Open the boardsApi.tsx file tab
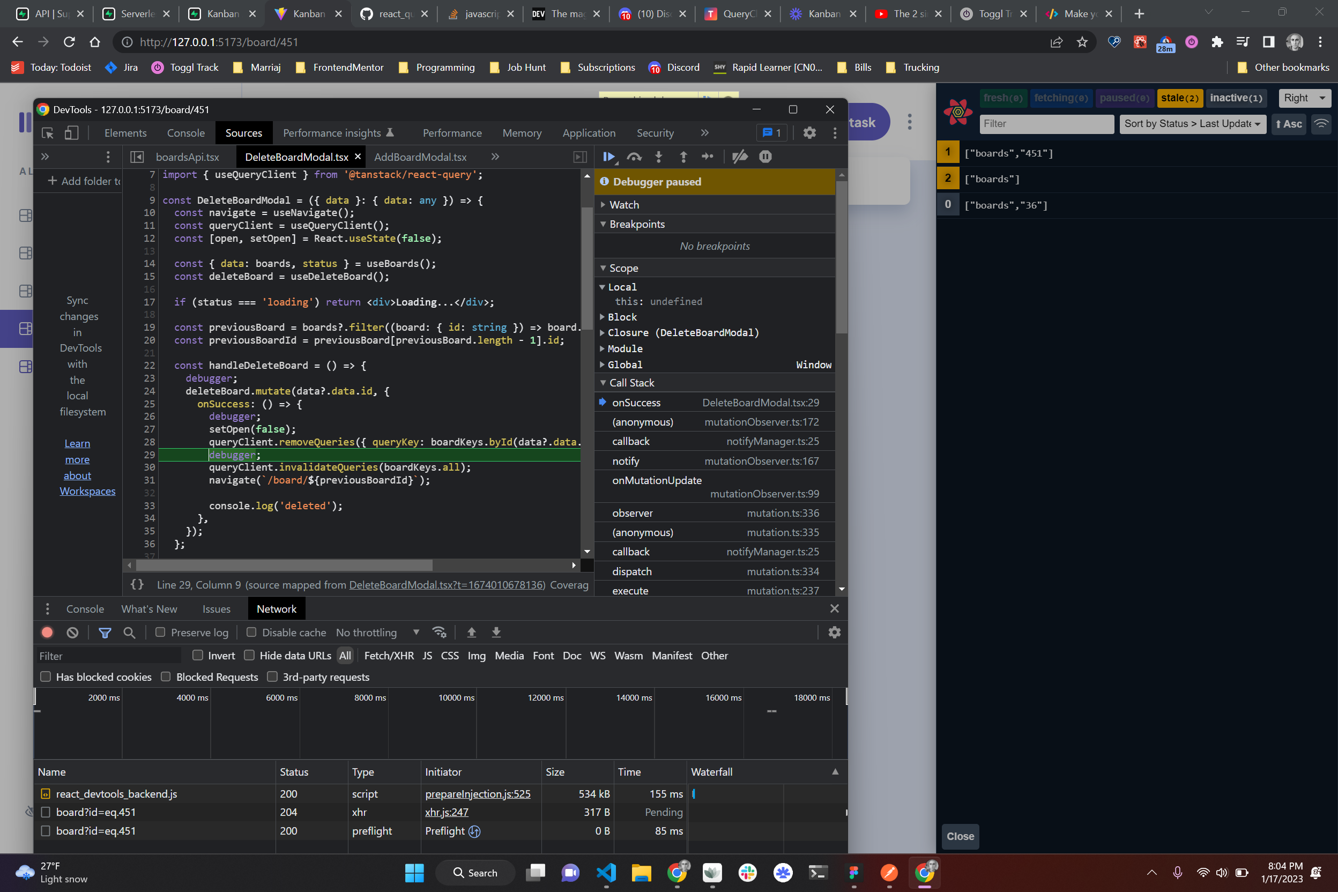The image size is (1338, 892). pos(187,157)
